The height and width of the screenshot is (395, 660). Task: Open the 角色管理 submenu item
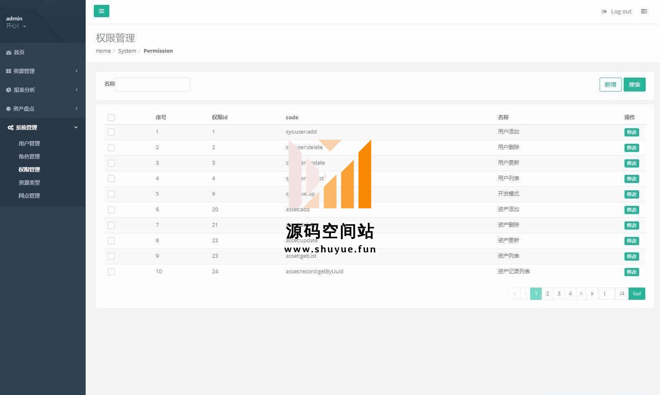click(29, 156)
